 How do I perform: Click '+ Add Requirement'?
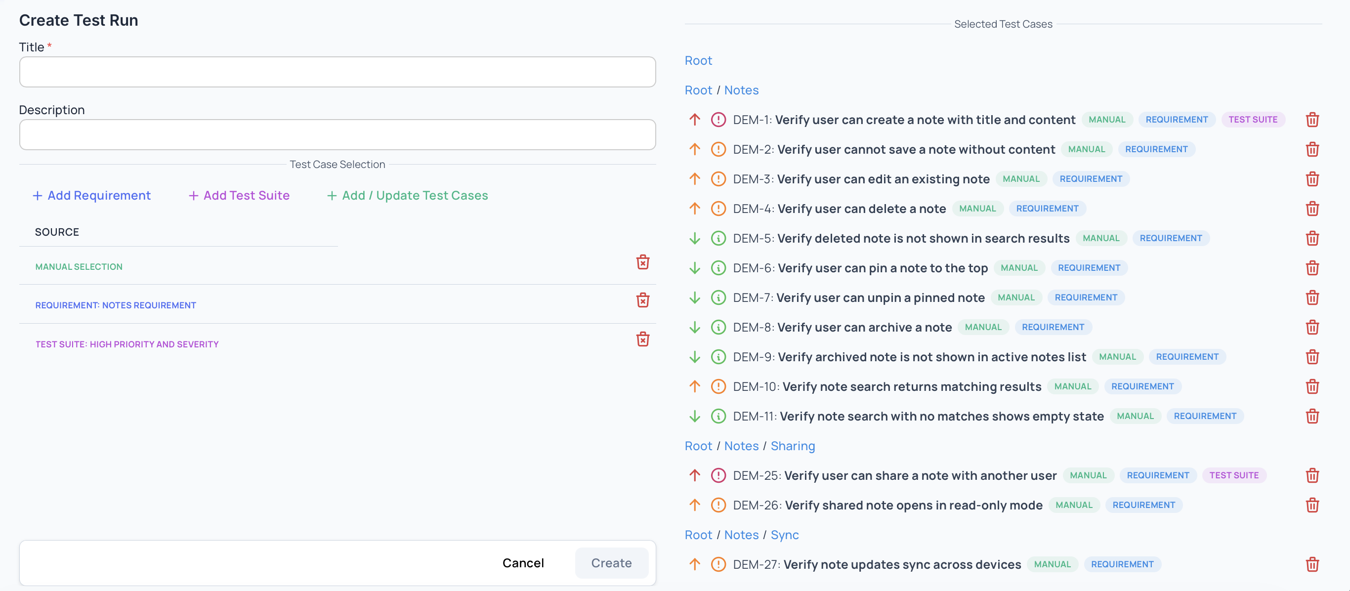[91, 195]
